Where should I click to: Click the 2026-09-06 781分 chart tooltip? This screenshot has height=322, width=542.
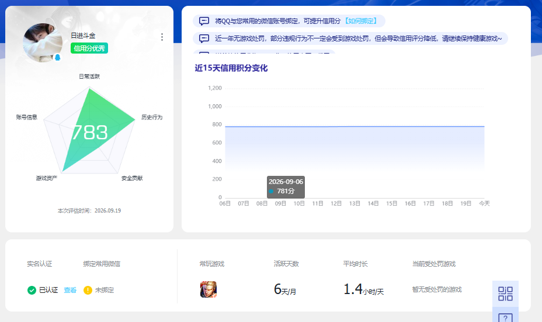coord(286,187)
